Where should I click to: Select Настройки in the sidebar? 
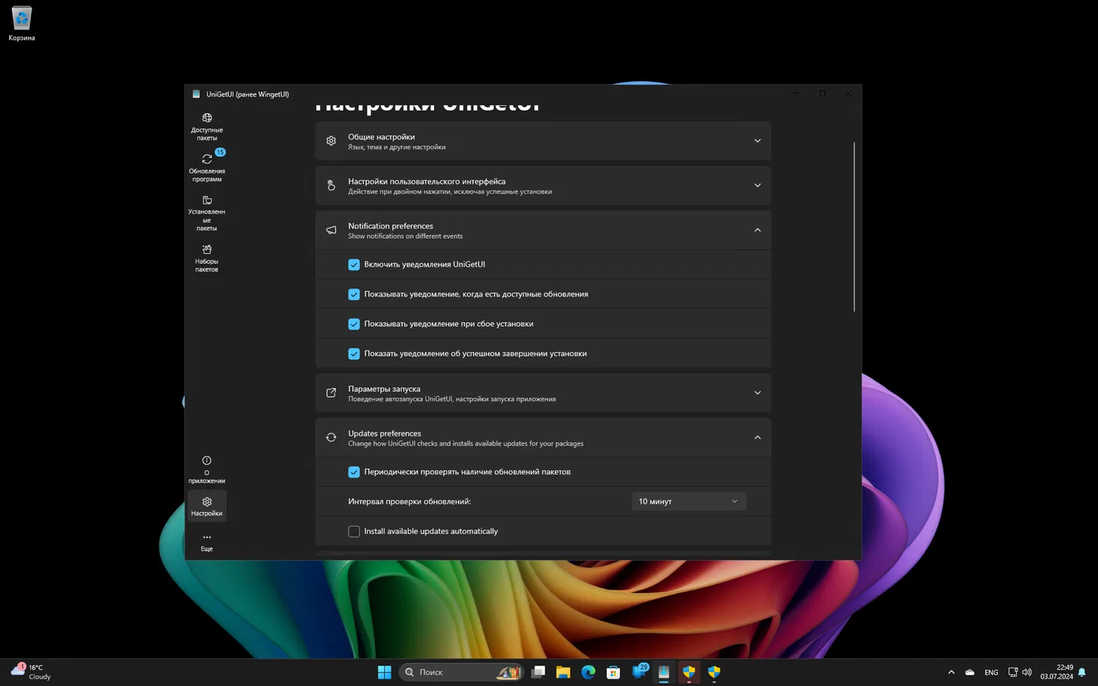click(206, 506)
